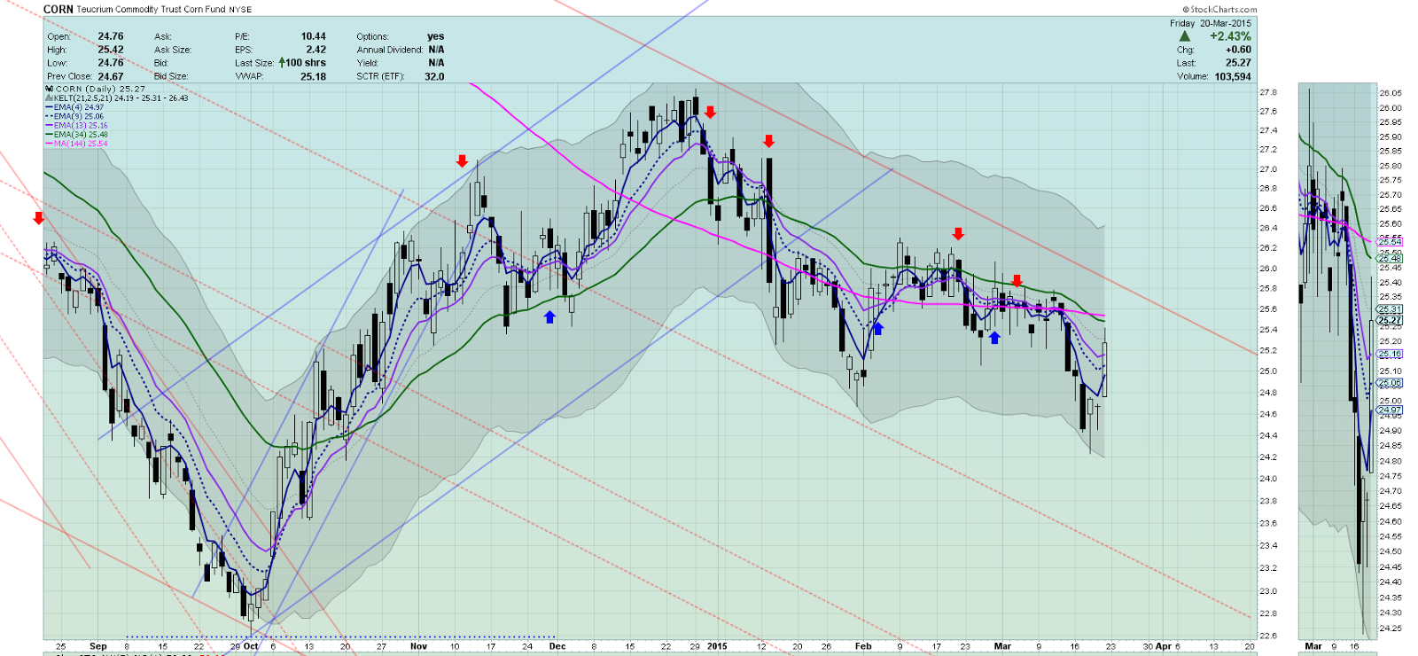Click the Open value 24.76

111,36
